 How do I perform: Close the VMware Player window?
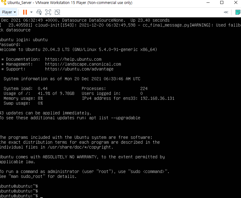(236, 2)
